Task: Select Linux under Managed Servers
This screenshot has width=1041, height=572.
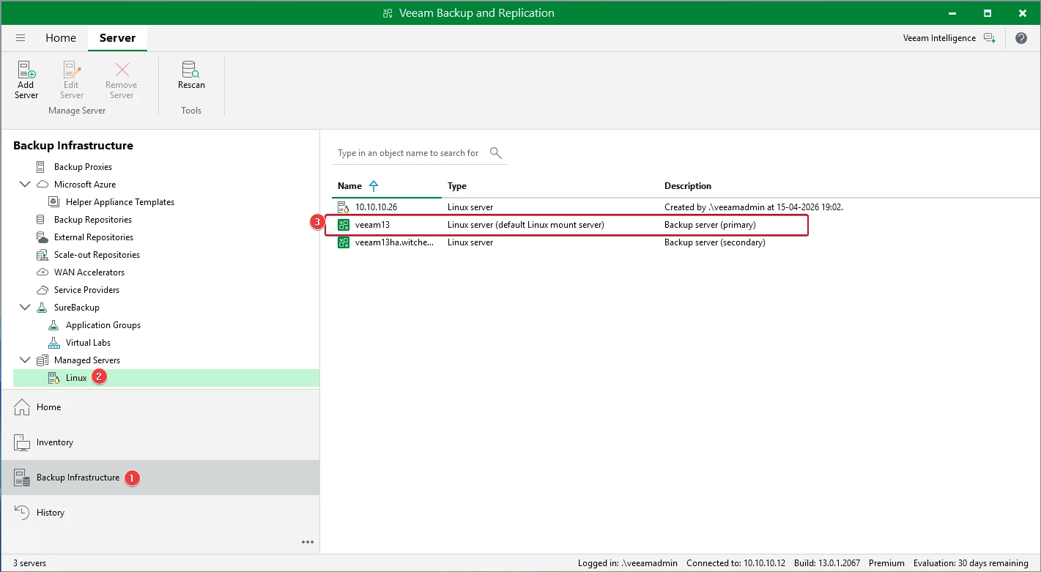Action: coord(76,378)
